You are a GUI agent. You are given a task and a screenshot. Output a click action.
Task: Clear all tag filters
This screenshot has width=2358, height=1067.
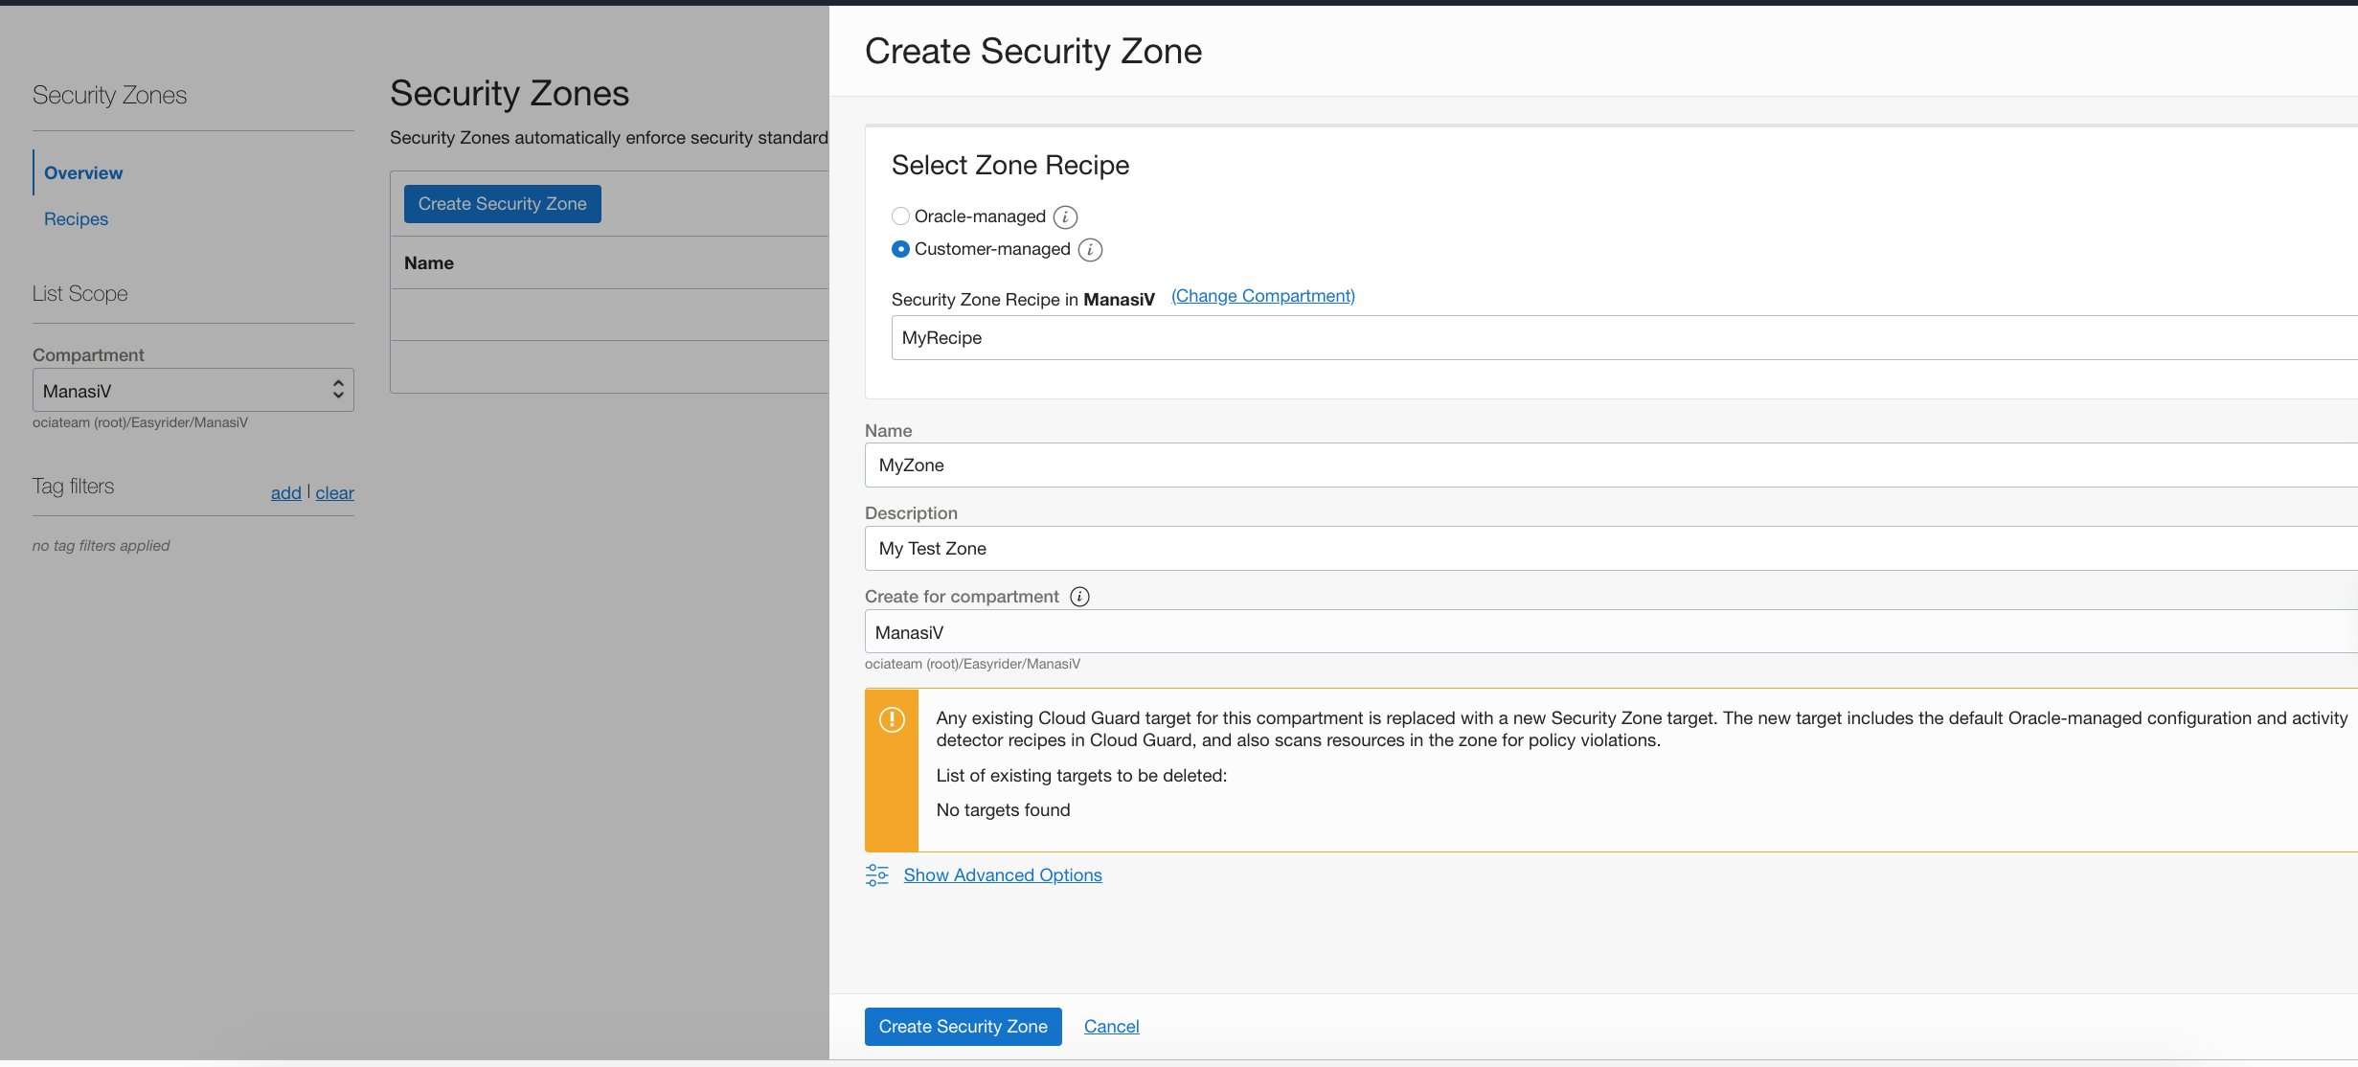334,492
